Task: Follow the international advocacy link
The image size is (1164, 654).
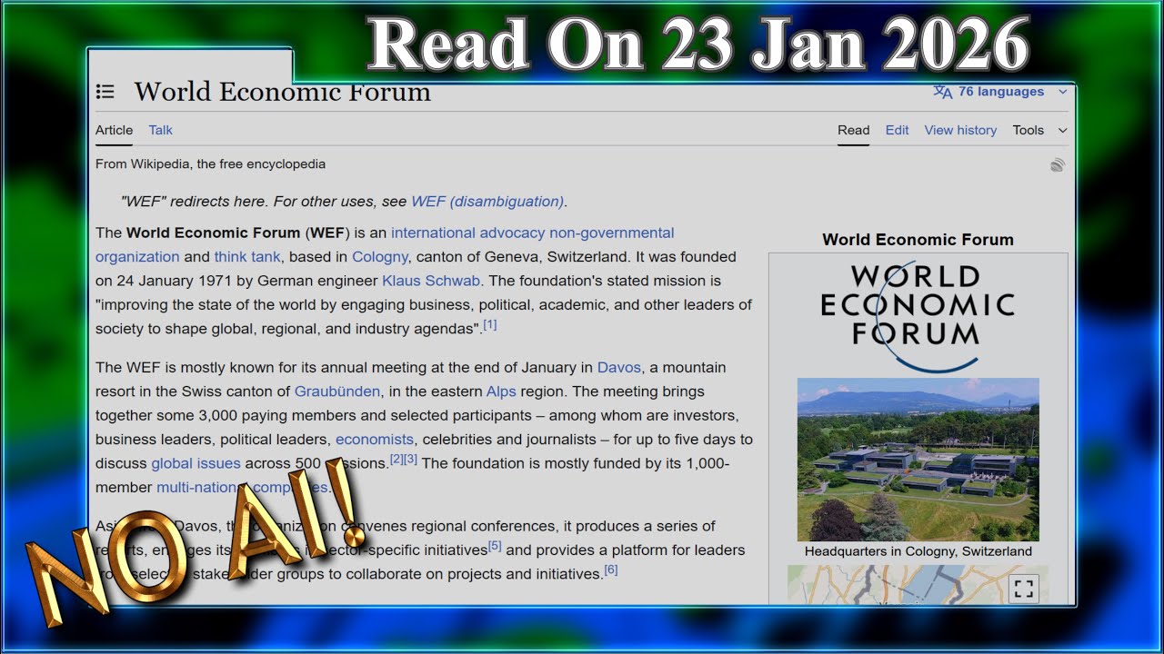Action: tap(467, 233)
